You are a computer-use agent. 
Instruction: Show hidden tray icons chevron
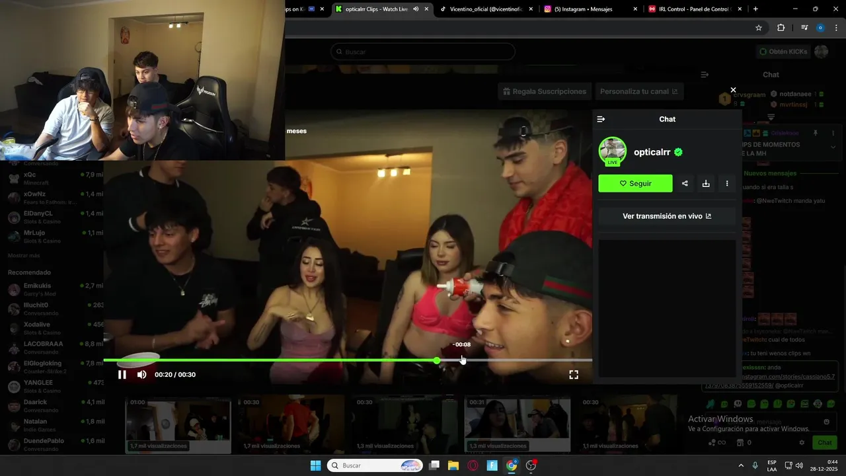click(x=740, y=465)
